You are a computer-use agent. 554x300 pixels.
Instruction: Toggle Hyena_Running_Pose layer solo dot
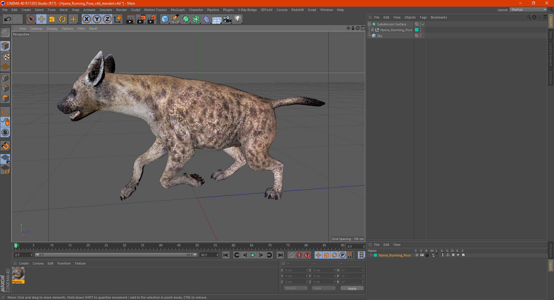point(417,255)
